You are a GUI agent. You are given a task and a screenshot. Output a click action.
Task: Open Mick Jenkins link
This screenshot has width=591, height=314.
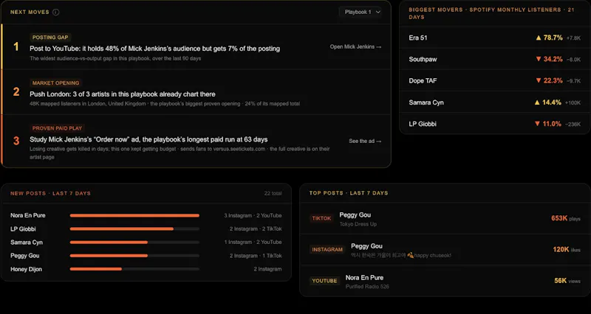355,47
